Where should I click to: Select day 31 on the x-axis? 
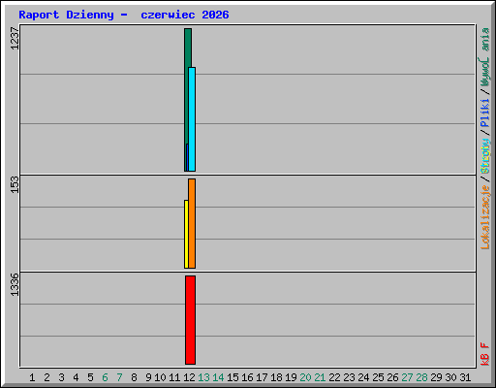(465, 377)
